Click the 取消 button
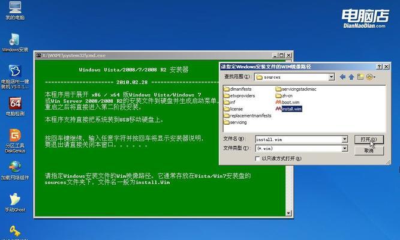The width and height of the screenshot is (400, 240). [369, 151]
